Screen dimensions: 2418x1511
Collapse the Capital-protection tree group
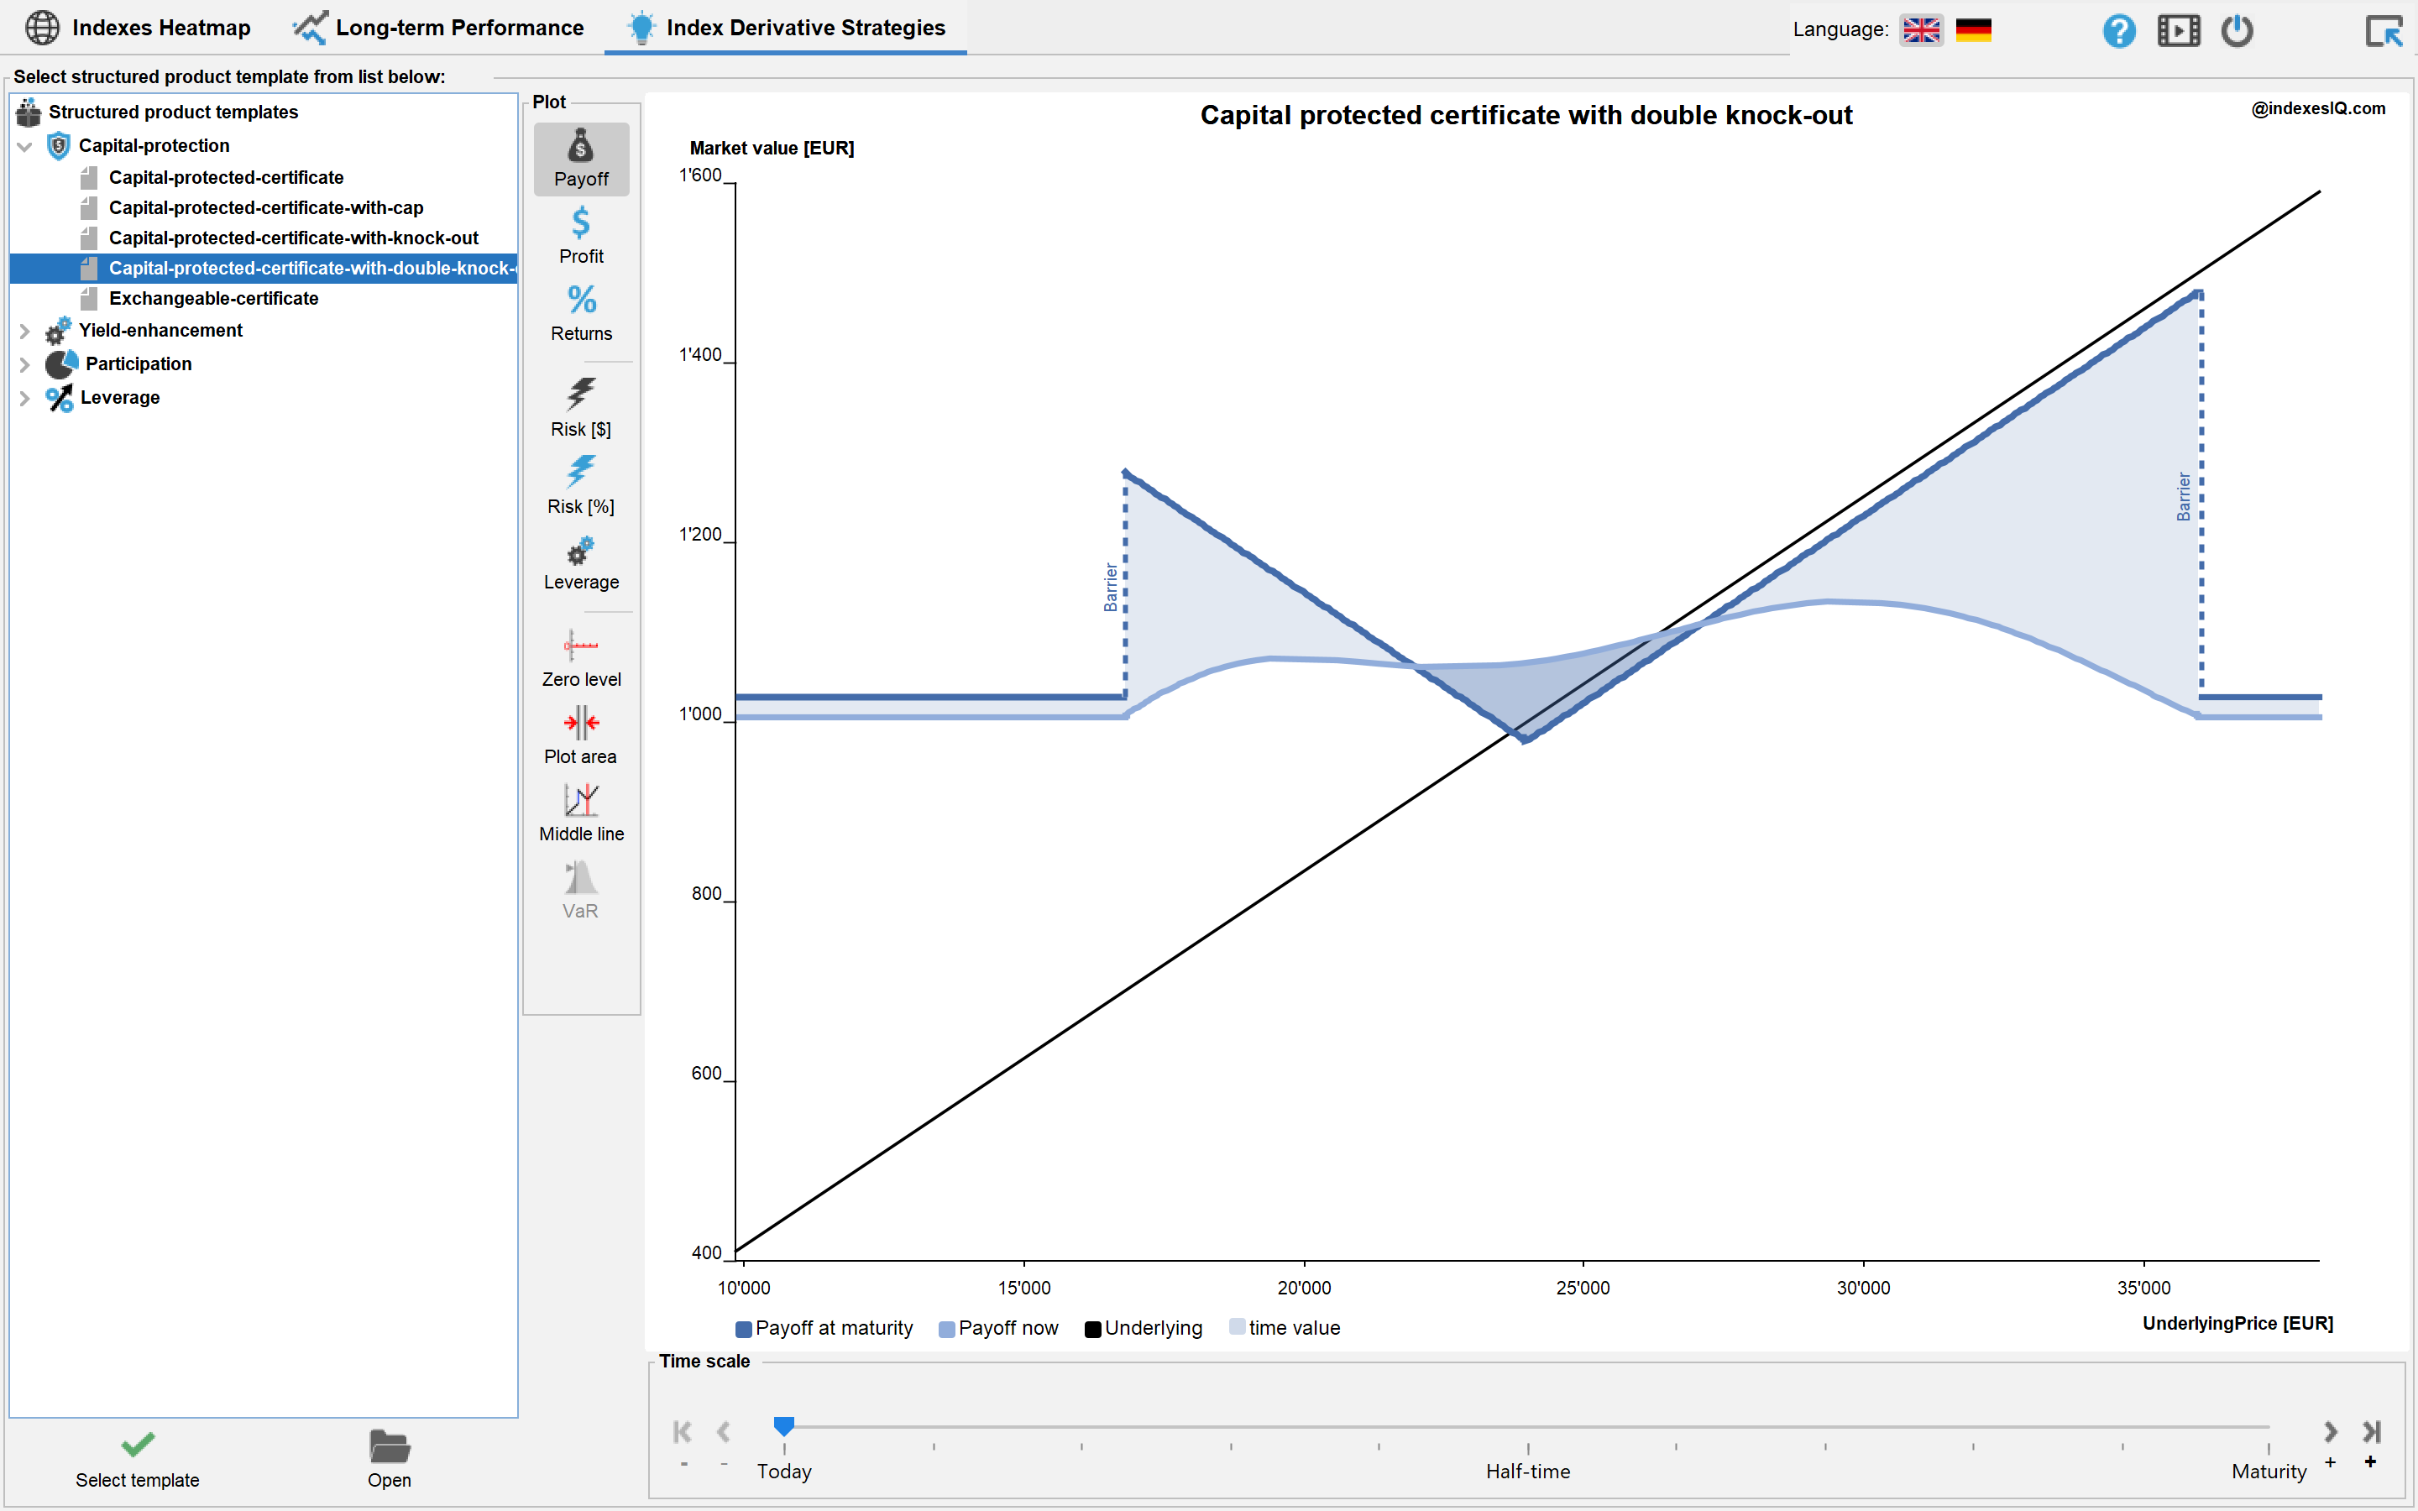(x=25, y=147)
